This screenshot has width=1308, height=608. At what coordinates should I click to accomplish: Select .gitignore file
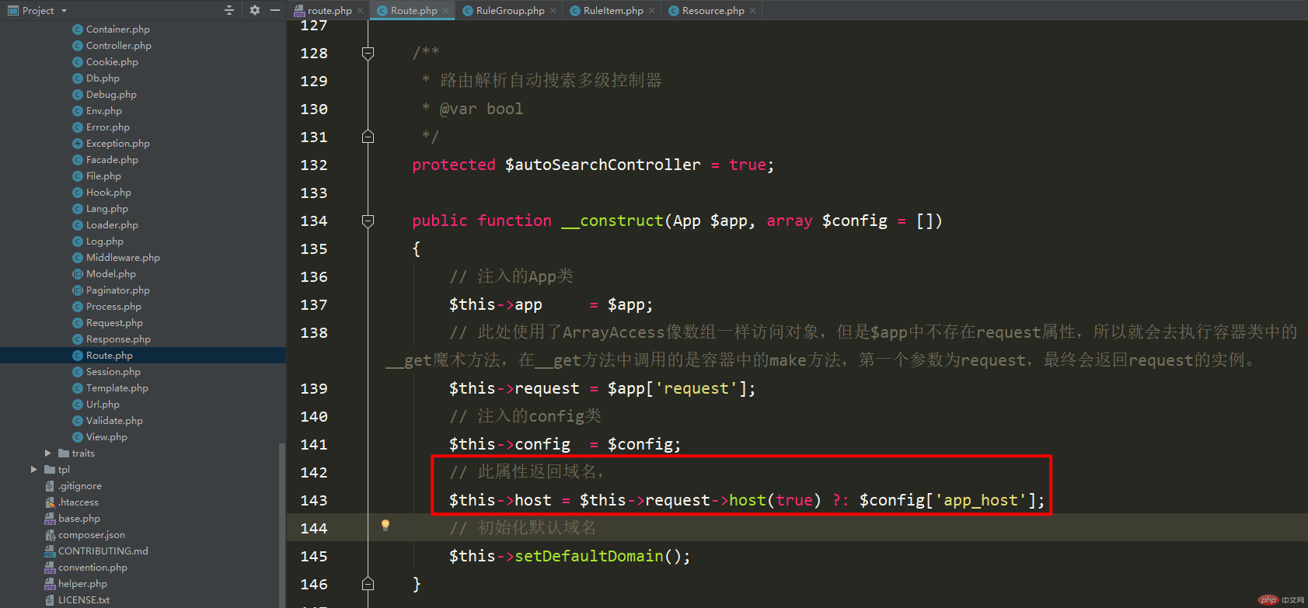point(79,486)
